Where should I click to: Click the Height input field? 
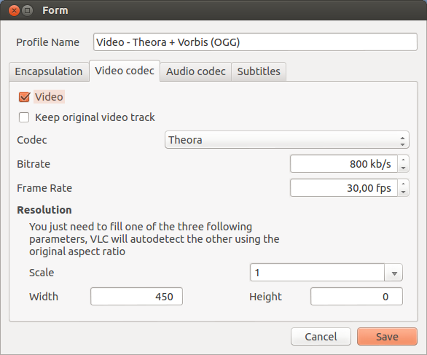[356, 297]
